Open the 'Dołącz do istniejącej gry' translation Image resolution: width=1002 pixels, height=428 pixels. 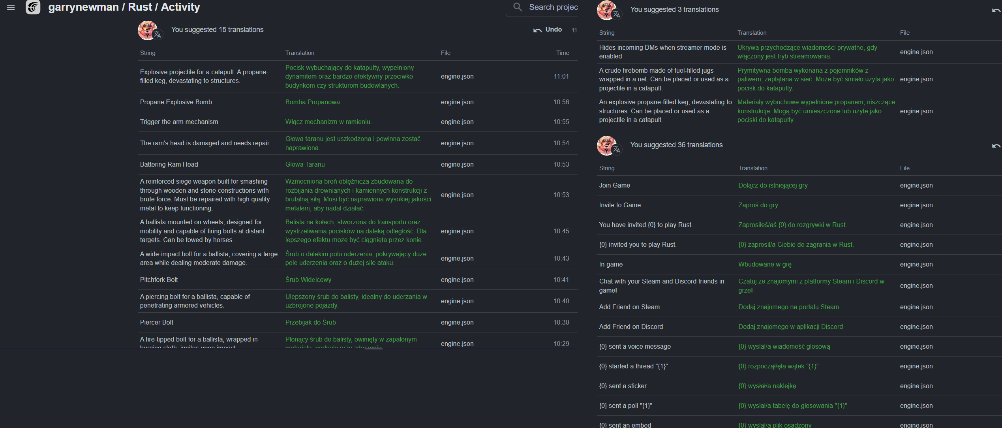tap(773, 186)
